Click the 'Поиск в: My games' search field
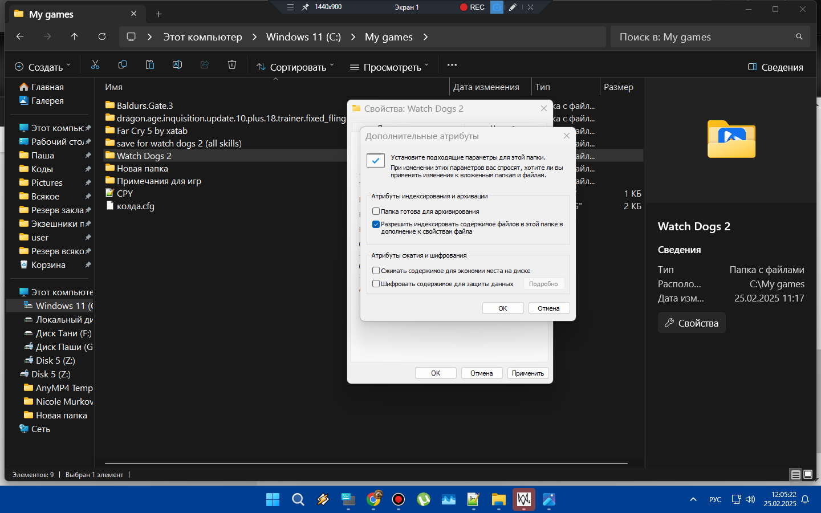The image size is (821, 513). click(704, 37)
